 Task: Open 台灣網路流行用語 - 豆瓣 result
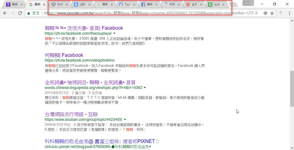click(x=71, y=114)
